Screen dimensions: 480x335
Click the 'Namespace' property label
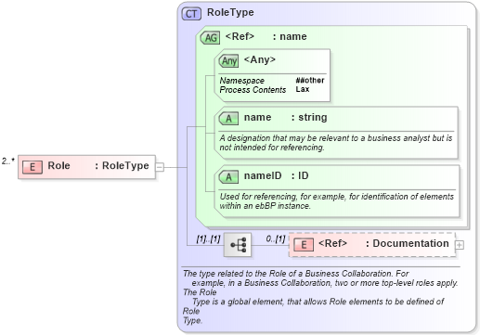coord(242,81)
